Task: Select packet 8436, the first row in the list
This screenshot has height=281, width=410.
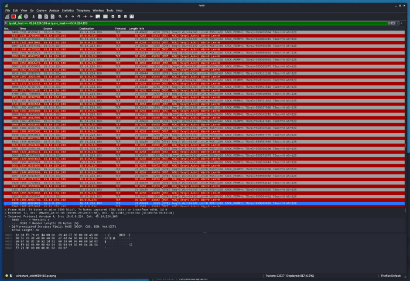Action: (204, 32)
